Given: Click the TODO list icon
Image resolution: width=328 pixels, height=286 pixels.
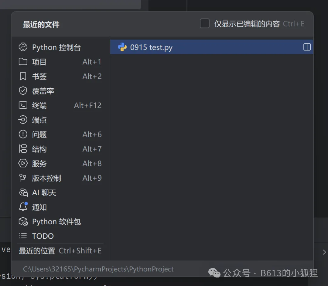Looking at the screenshot, I should pos(23,236).
